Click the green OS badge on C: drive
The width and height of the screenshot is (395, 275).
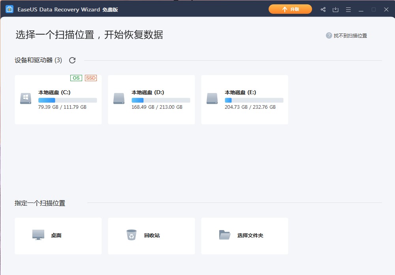(76, 78)
